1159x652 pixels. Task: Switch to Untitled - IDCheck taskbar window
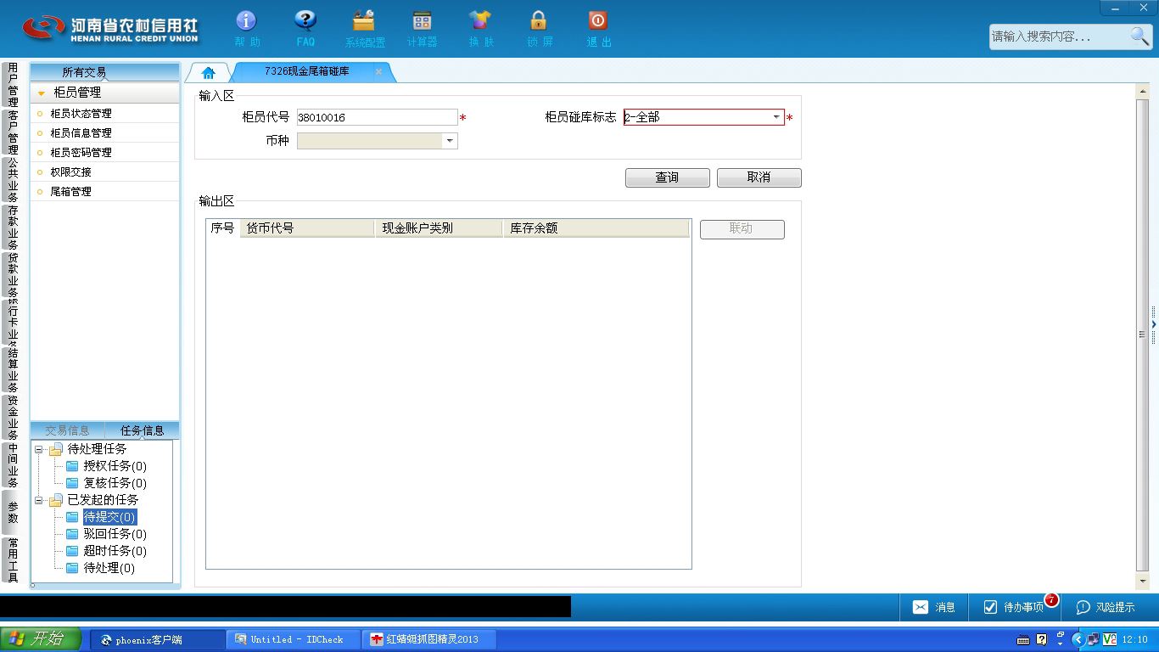pyautogui.click(x=294, y=639)
